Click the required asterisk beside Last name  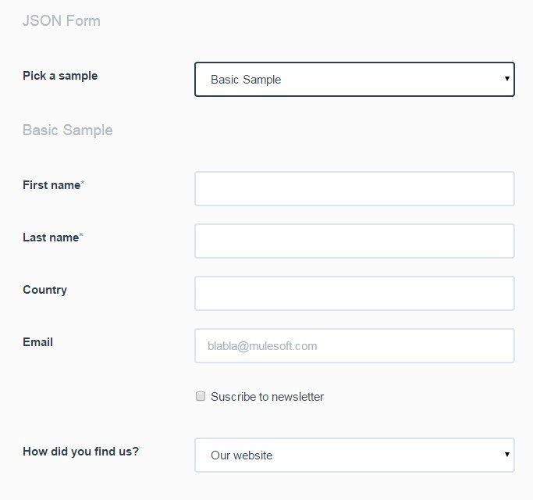point(81,237)
